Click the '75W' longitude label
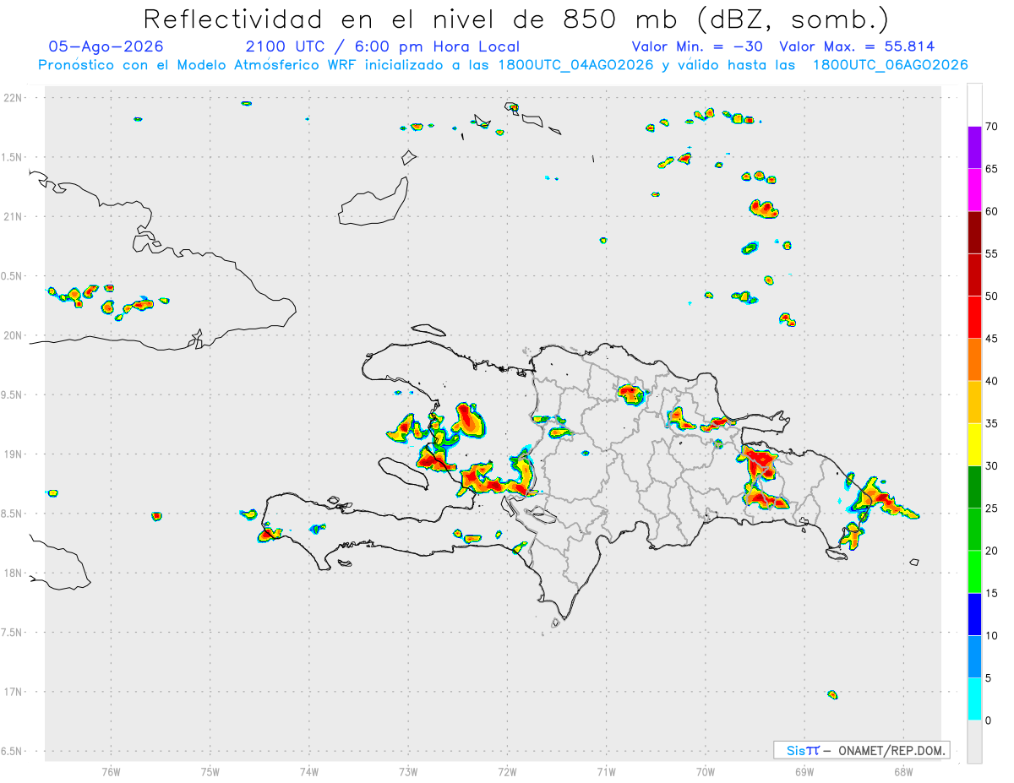The width and height of the screenshot is (1014, 783). click(x=210, y=771)
